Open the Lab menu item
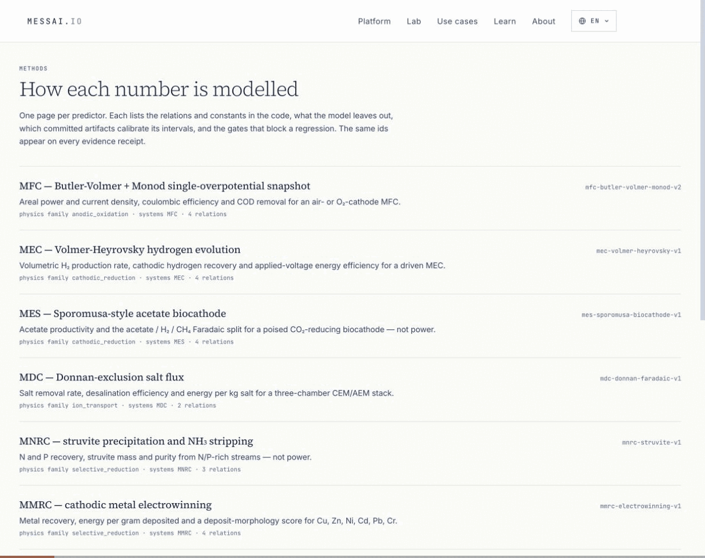This screenshot has width=705, height=558. tap(414, 21)
